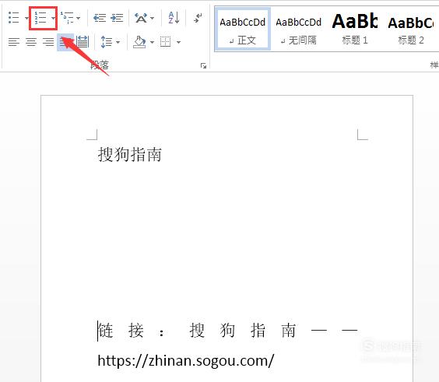Open numbering library dropdown arrow
439x382 pixels.
(53, 19)
